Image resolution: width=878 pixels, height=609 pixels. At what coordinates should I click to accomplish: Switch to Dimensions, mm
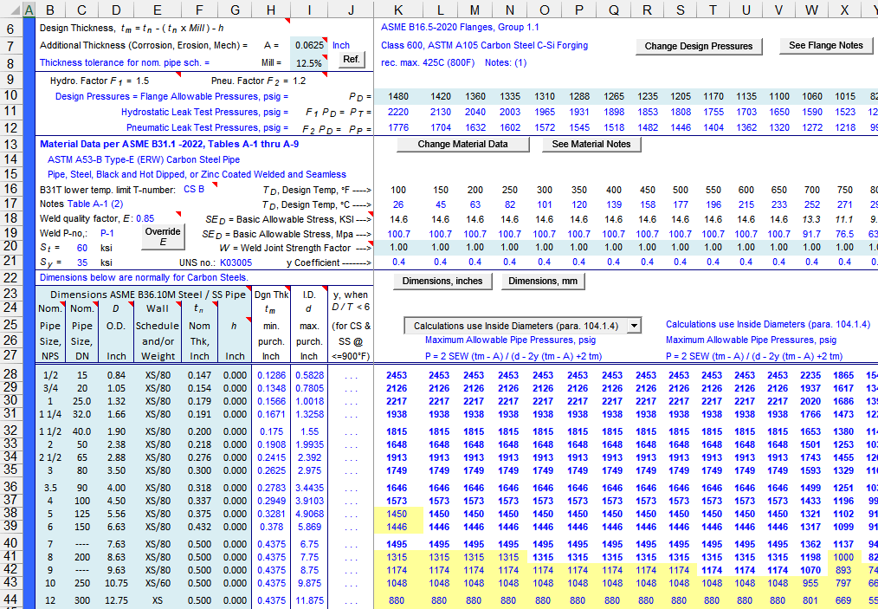pyautogui.click(x=543, y=281)
